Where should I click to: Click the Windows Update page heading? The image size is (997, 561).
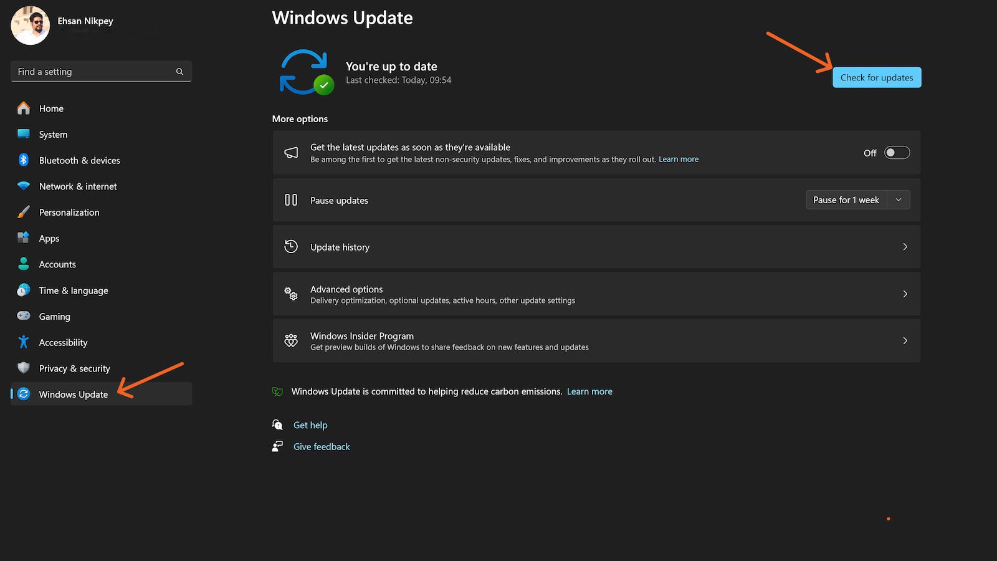[342, 18]
